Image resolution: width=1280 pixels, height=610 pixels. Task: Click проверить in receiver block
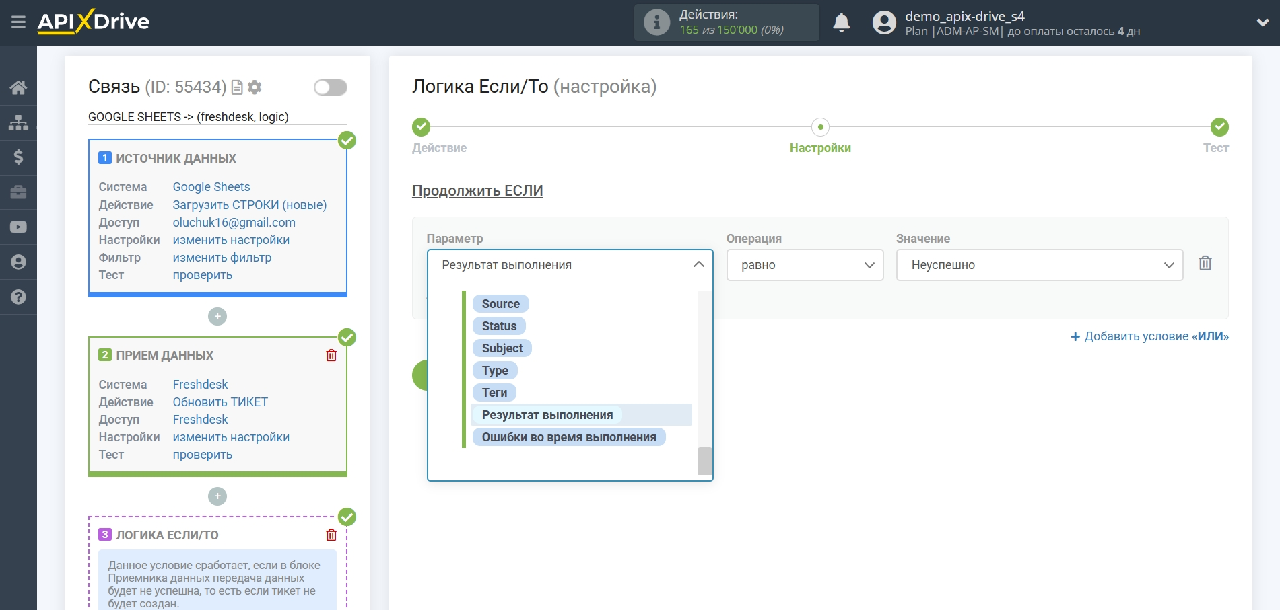click(203, 455)
